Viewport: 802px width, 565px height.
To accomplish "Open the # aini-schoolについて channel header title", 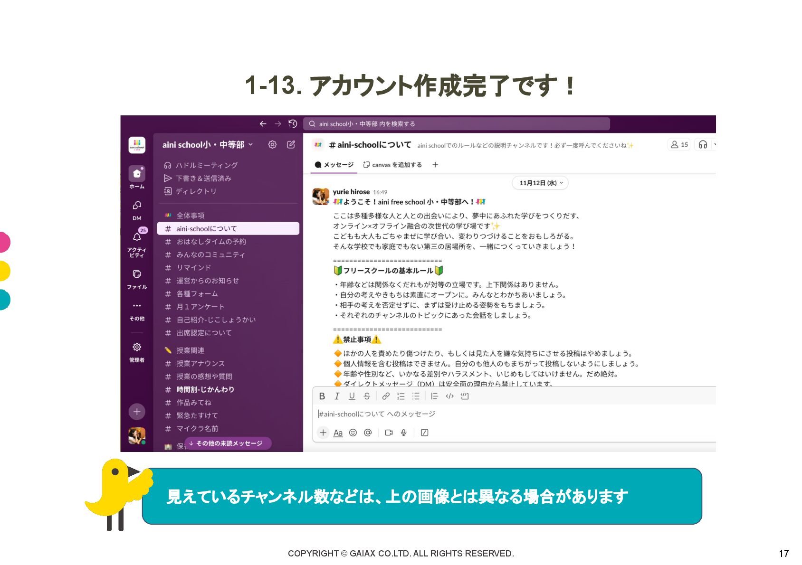I will (370, 145).
